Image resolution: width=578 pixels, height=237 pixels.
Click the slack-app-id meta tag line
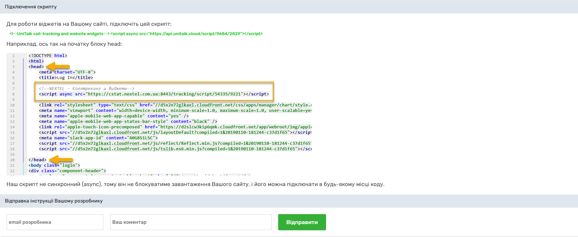(98, 138)
